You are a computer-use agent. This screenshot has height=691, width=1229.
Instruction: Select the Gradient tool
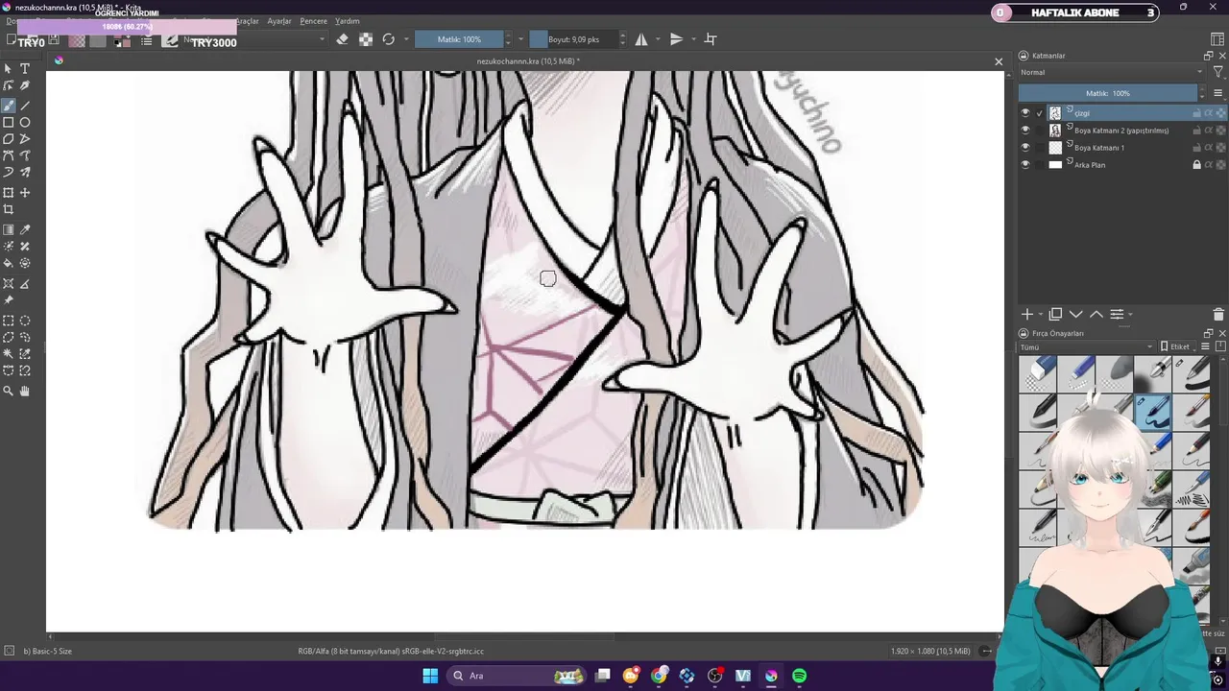[x=9, y=230]
